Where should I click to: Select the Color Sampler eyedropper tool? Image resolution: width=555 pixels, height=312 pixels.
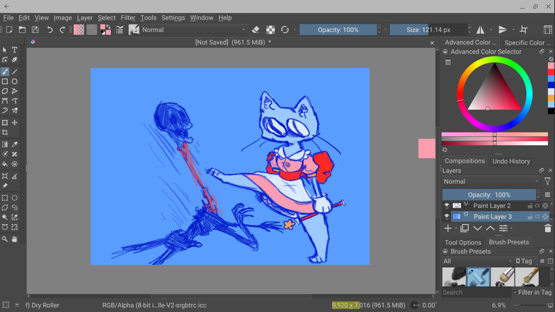(x=14, y=144)
